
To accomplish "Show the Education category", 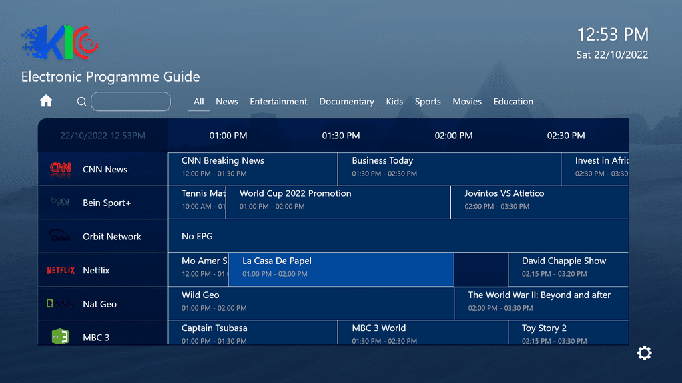I will coord(513,102).
